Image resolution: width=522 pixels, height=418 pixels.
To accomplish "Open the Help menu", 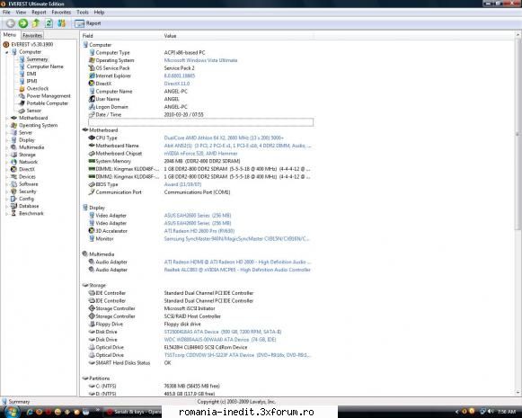I will click(x=99, y=13).
